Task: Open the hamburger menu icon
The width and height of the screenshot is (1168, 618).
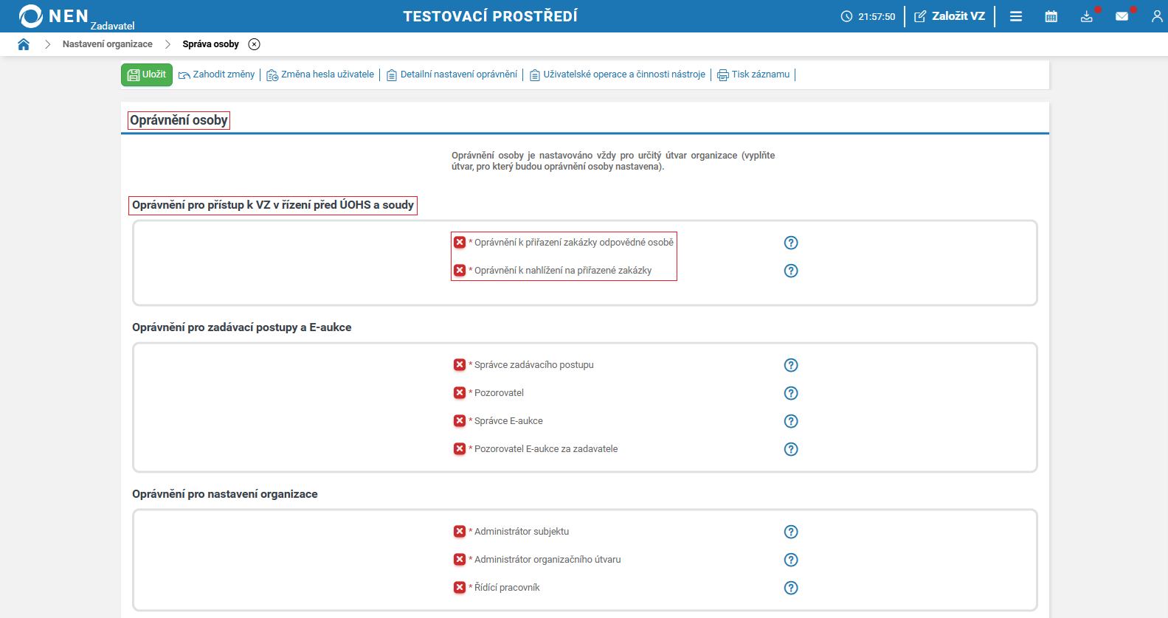Action: pyautogui.click(x=1016, y=16)
